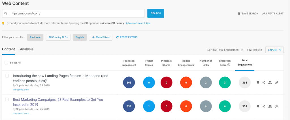
Task: Click green Evergreen score circle showing 6
Action: pyautogui.click(x=225, y=106)
